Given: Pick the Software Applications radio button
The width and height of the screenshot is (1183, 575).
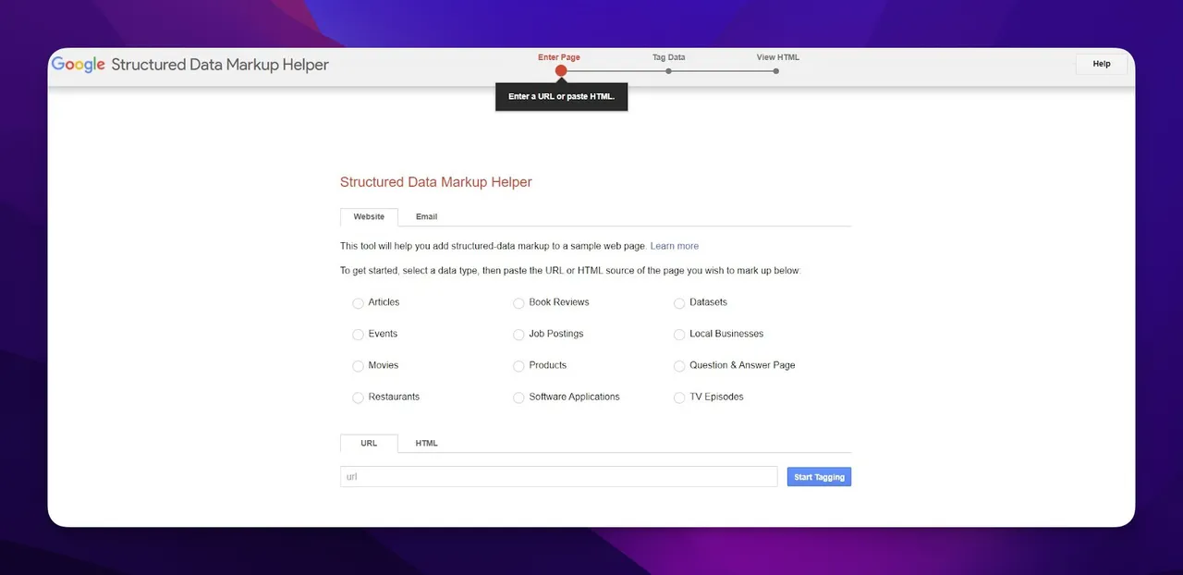Looking at the screenshot, I should click(518, 398).
